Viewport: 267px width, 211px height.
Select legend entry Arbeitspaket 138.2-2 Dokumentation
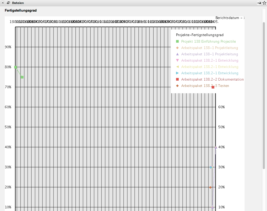212,79
